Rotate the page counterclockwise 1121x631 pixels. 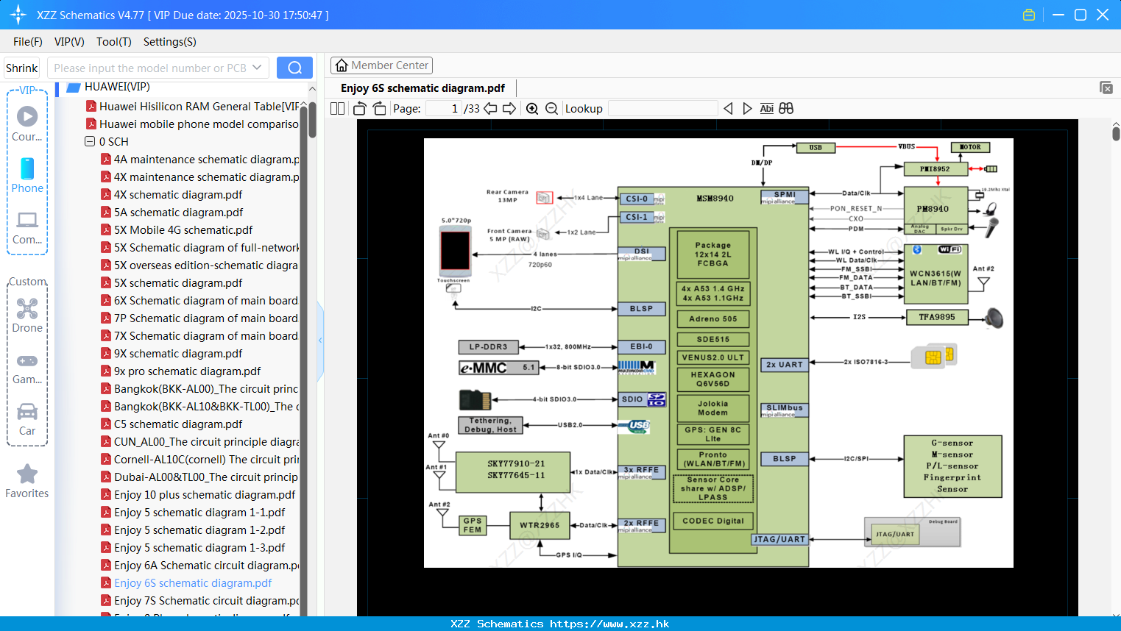tap(360, 108)
